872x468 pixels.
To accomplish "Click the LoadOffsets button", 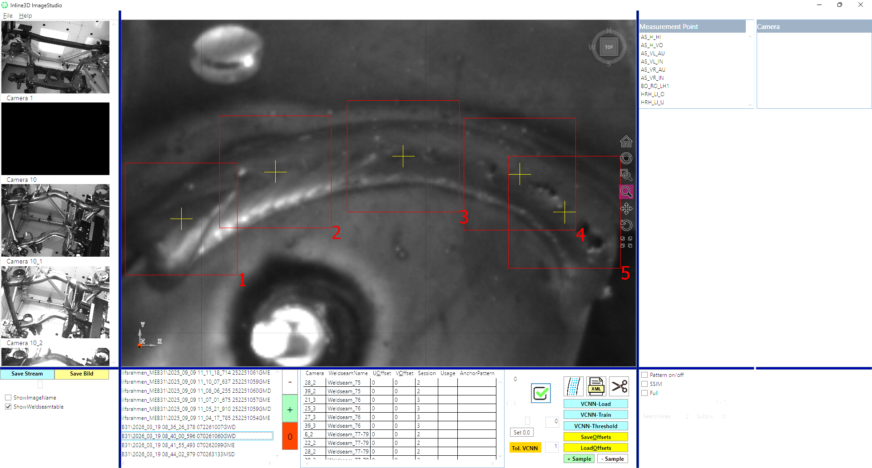I will click(595, 448).
